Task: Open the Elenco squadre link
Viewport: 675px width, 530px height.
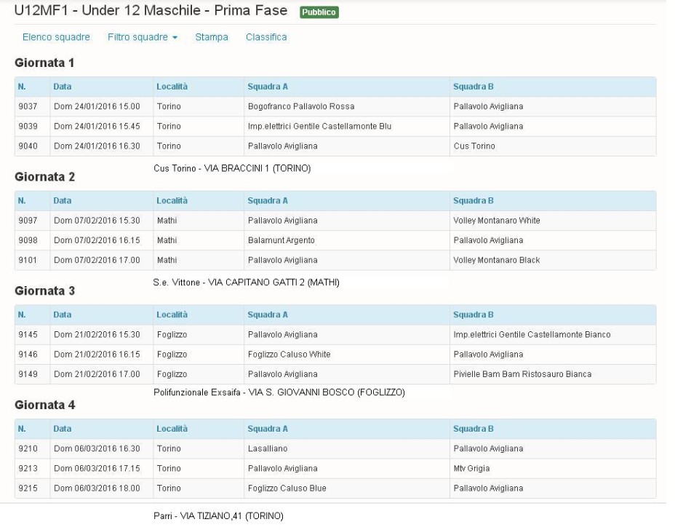Action: click(x=56, y=37)
